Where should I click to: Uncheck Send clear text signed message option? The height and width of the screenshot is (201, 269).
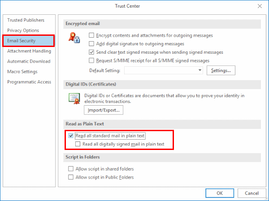[x=91, y=52]
